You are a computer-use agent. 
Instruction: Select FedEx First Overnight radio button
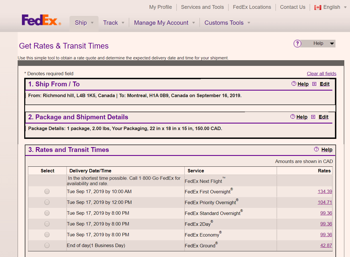pos(47,191)
